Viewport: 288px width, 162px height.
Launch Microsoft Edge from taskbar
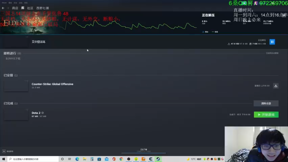tap(77, 159)
